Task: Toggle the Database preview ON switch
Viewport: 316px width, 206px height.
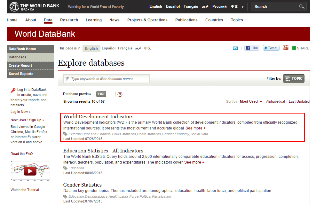Action: (106, 94)
